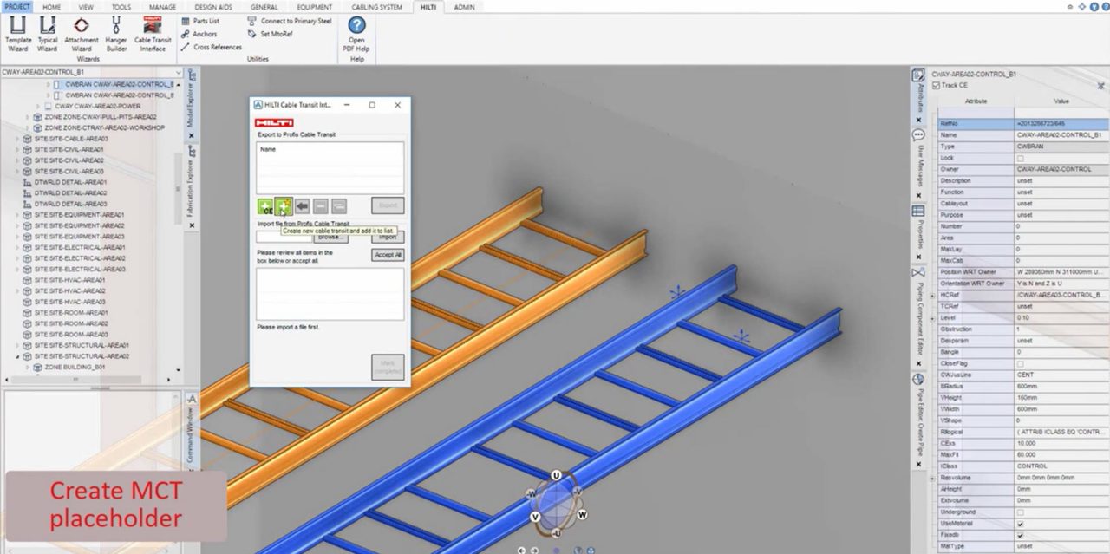Collapse the SITE-STRUCTURAL-AREA02 tree node
Viewport: 1110px width, 554px height.
(x=18, y=356)
